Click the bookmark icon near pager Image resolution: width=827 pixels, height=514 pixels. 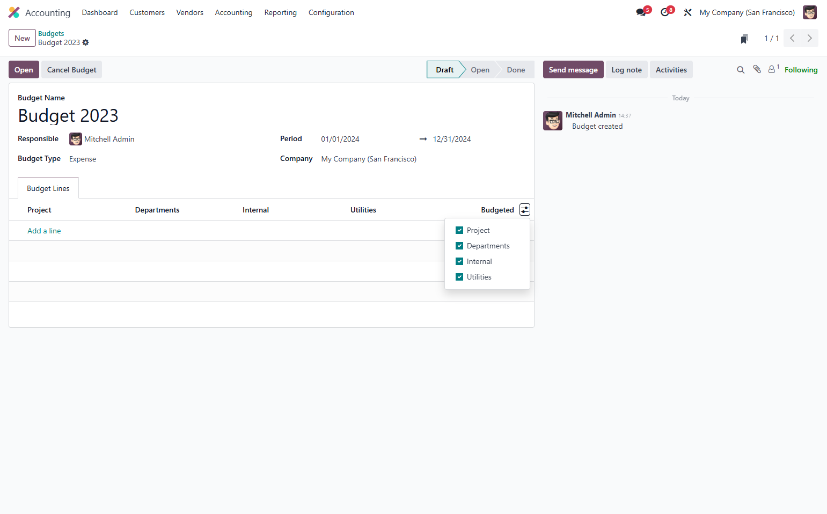(744, 39)
